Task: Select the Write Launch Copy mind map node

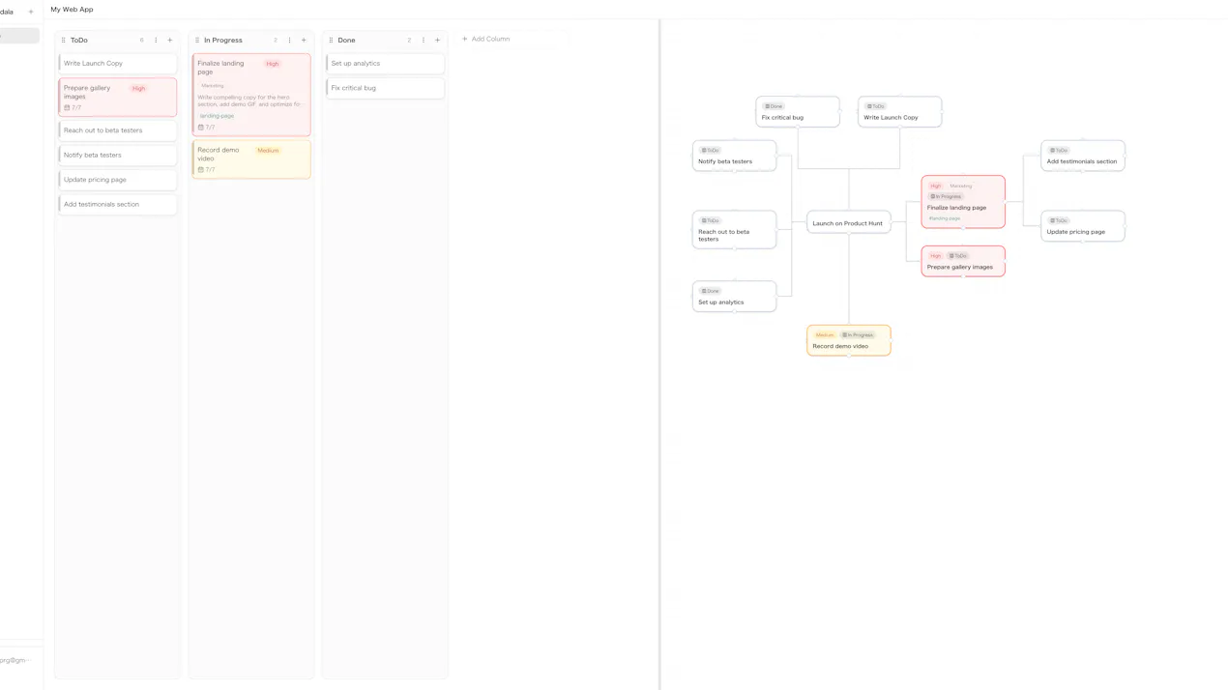Action: 900,112
